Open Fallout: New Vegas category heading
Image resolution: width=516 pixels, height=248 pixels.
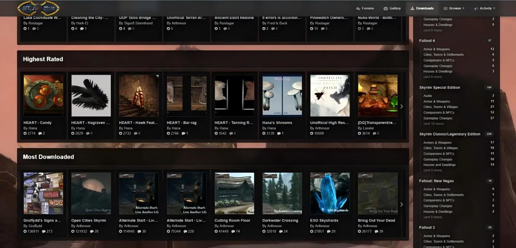[436, 181]
